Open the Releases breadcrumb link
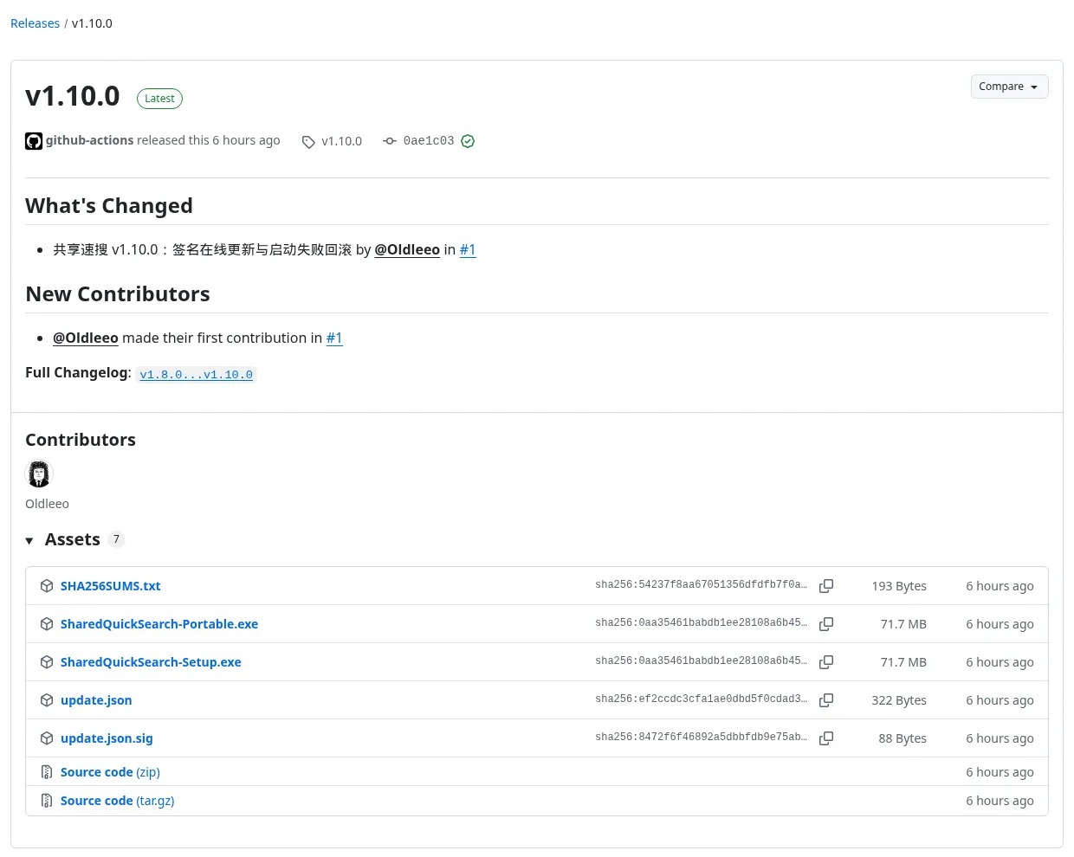This screenshot has height=857, width=1074. [x=35, y=23]
